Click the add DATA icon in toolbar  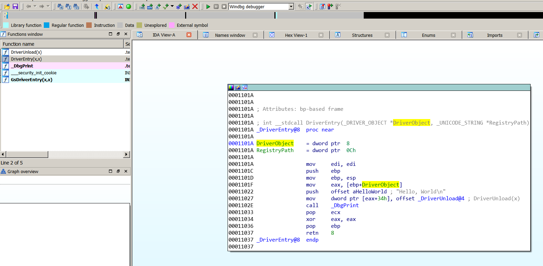tap(150, 7)
